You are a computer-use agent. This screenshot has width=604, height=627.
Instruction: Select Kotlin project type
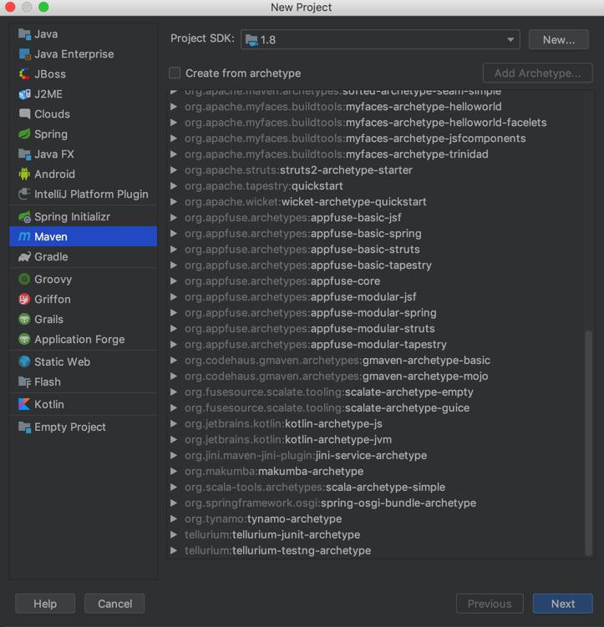(84, 405)
